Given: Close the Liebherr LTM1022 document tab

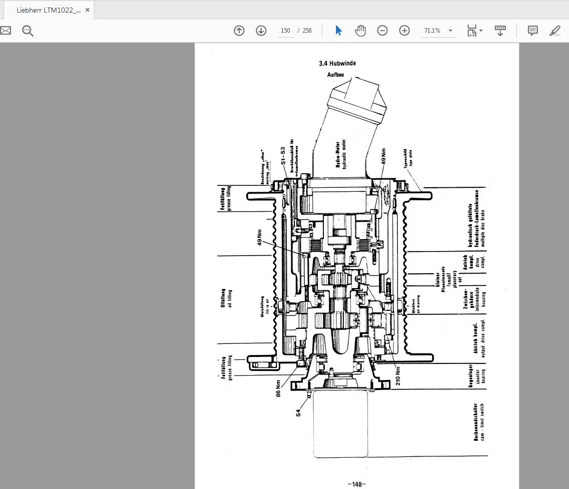Looking at the screenshot, I should tap(87, 9).
